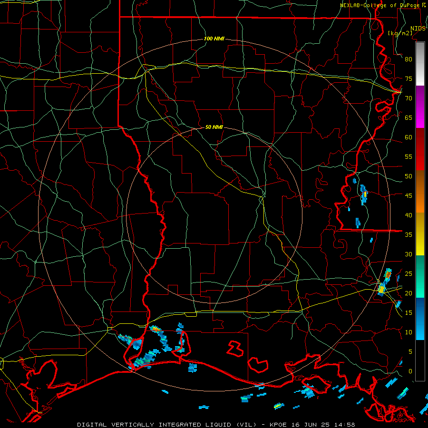Select the 35 value on the VIL scale
The image size is (428, 428).
[x=409, y=235]
